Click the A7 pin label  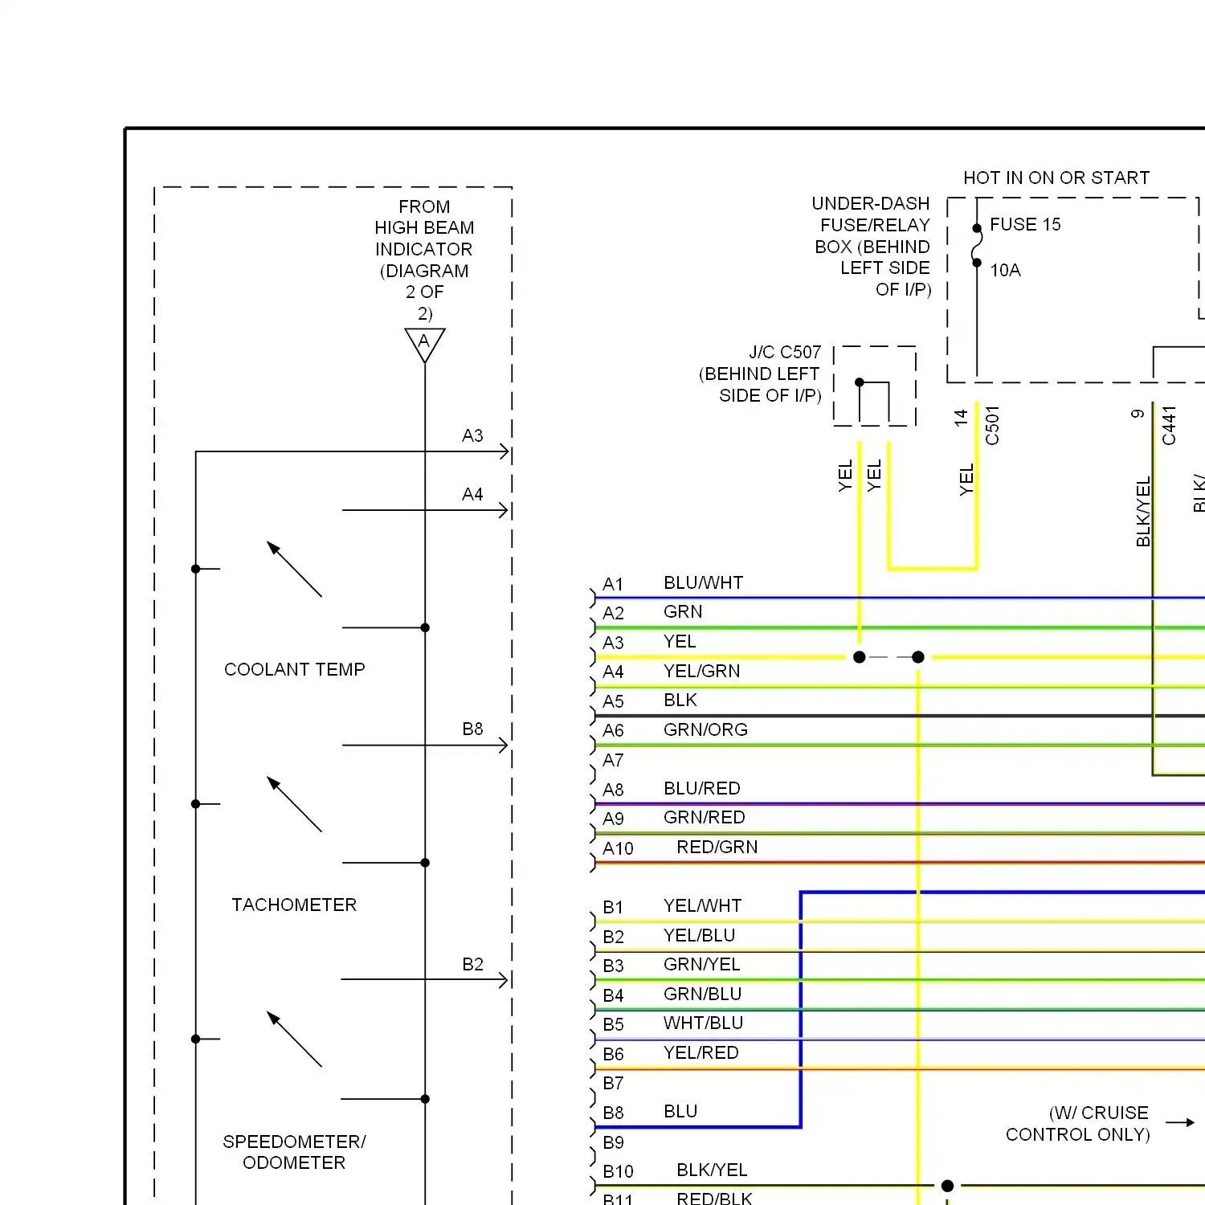pos(613,761)
